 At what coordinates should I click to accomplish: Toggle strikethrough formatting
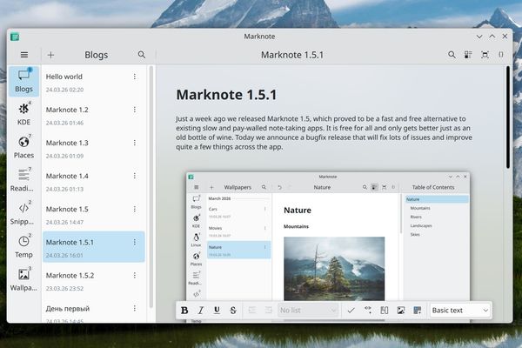click(233, 311)
